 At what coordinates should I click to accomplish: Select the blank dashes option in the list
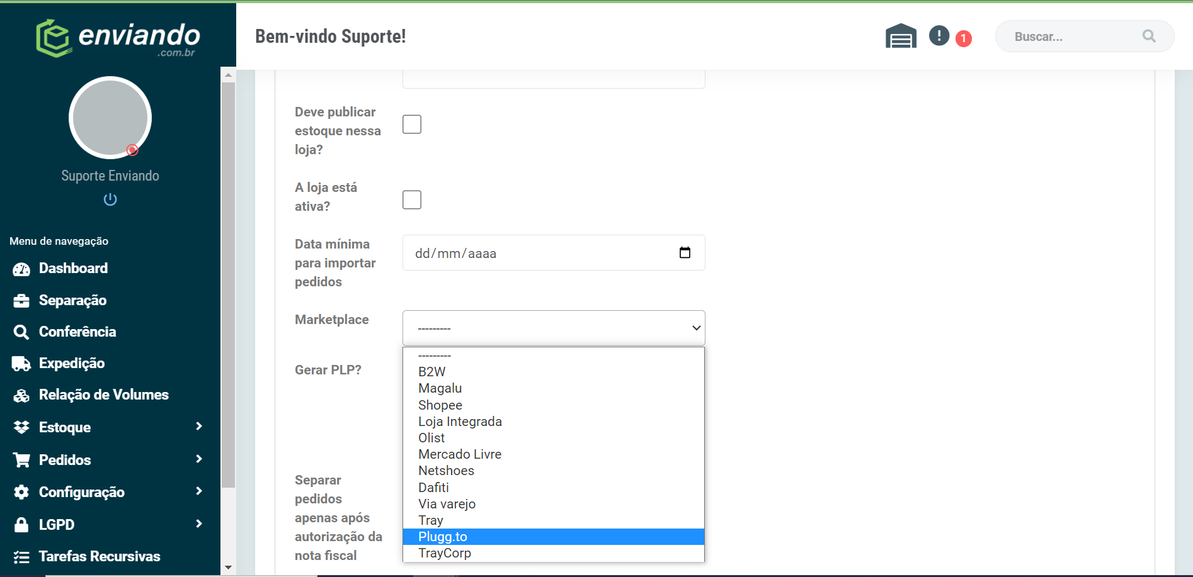point(554,356)
